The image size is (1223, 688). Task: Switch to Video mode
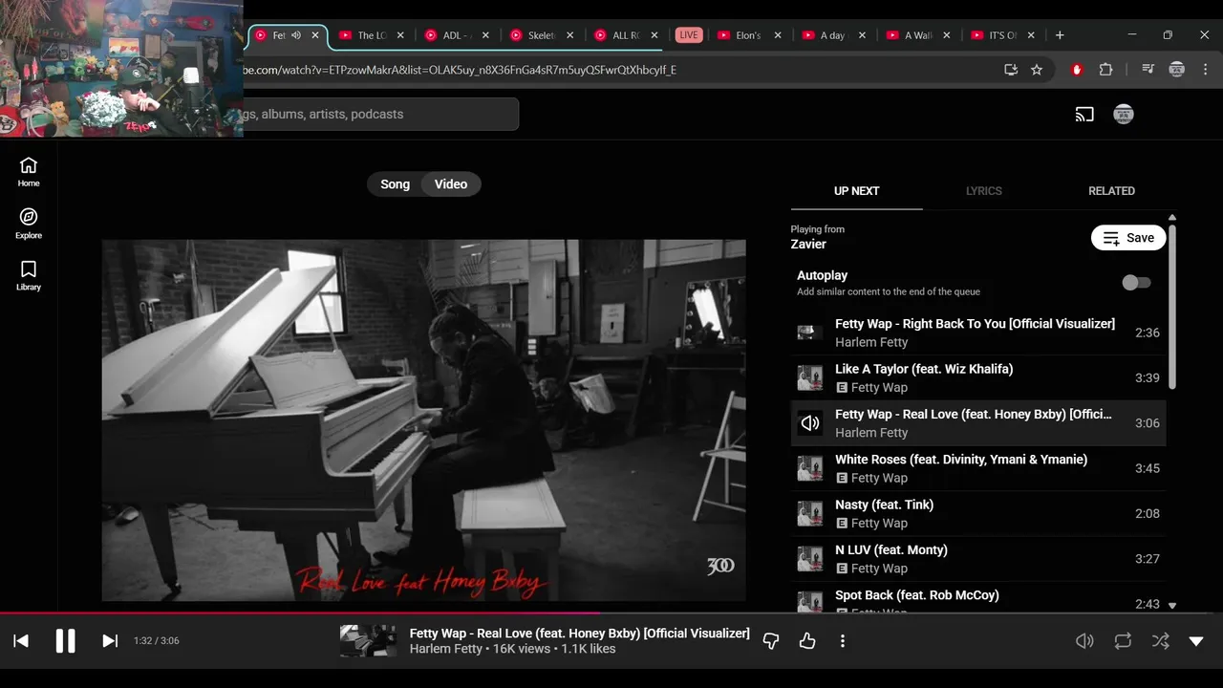coord(451,184)
